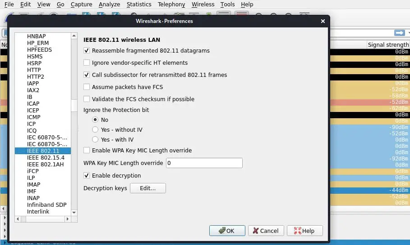The width and height of the screenshot is (410, 245).
Task: Open the Statistics menu
Action: (x=139, y=4)
